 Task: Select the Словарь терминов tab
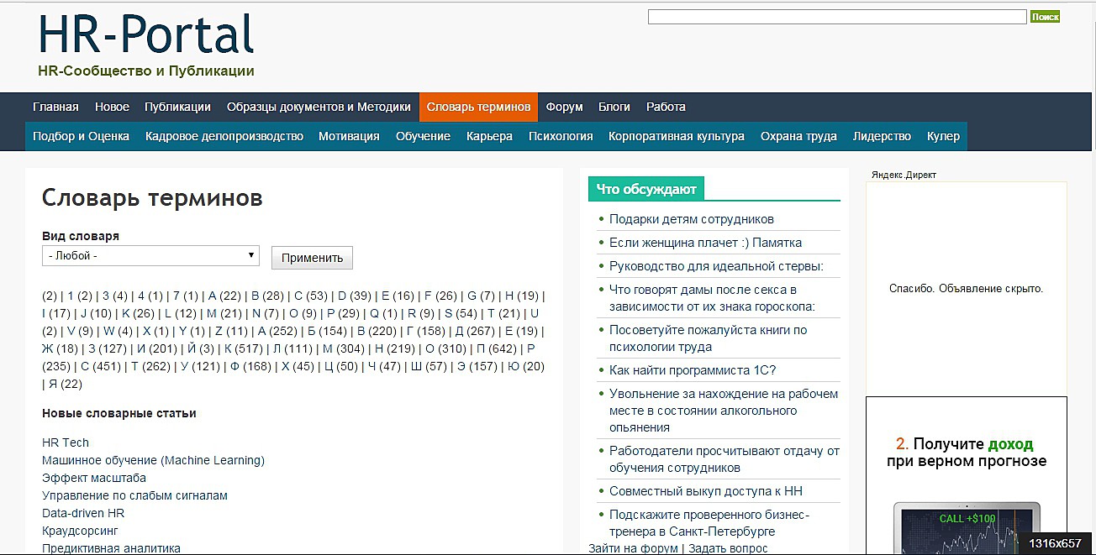[x=478, y=107]
